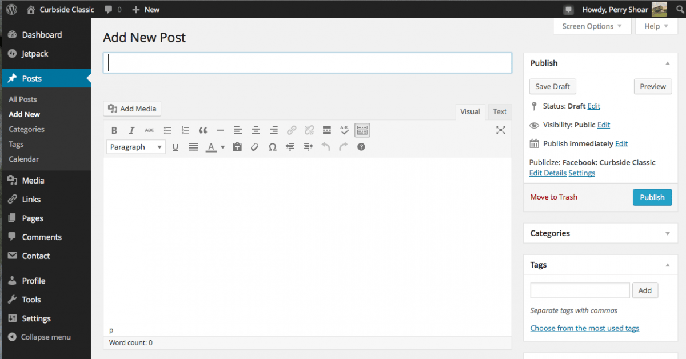Publish the post

click(x=652, y=197)
